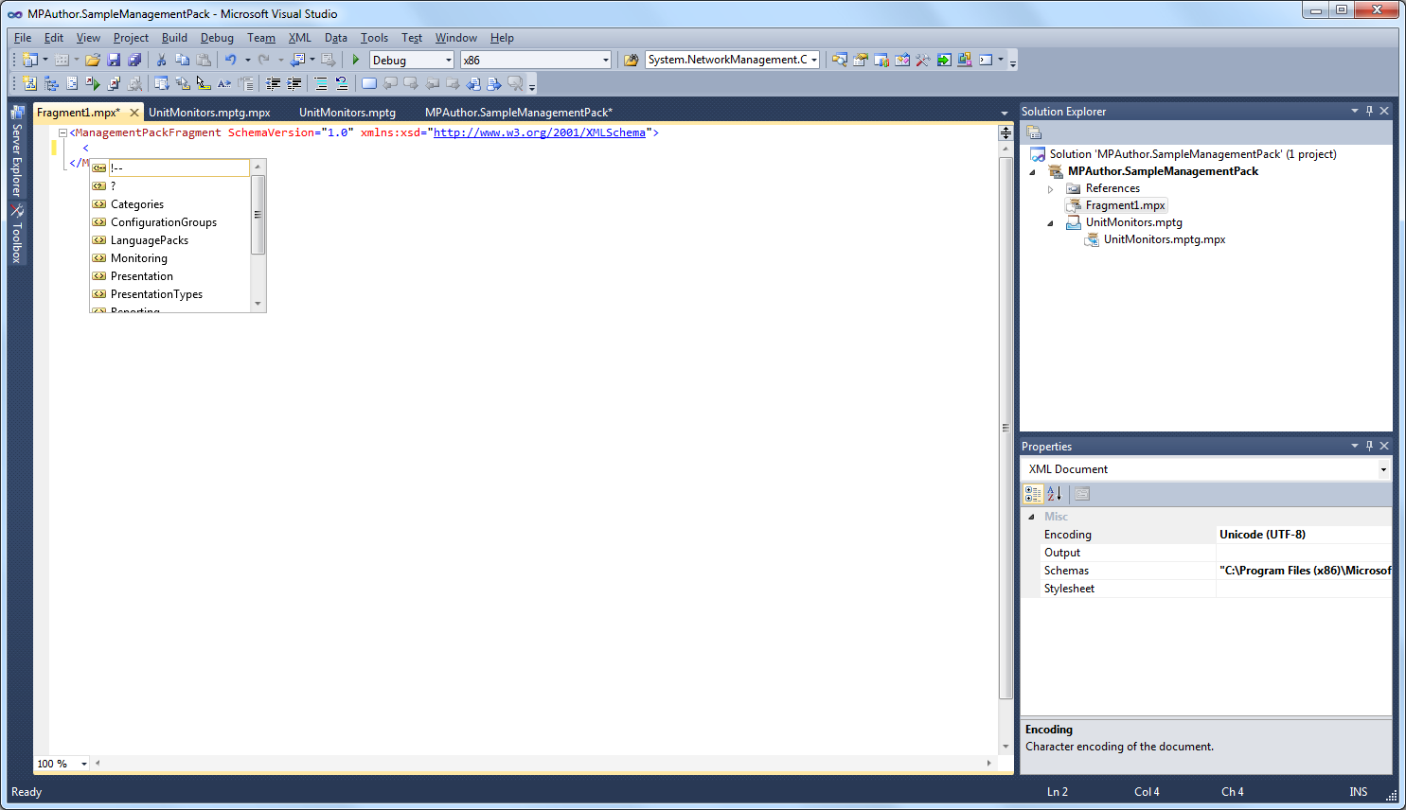This screenshot has width=1406, height=810.
Task: Click the New Project icon
Action: pos(29,60)
